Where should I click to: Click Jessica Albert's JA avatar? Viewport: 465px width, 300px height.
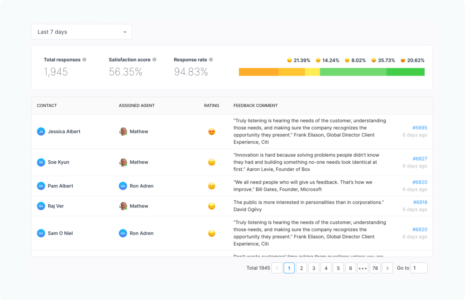point(41,131)
